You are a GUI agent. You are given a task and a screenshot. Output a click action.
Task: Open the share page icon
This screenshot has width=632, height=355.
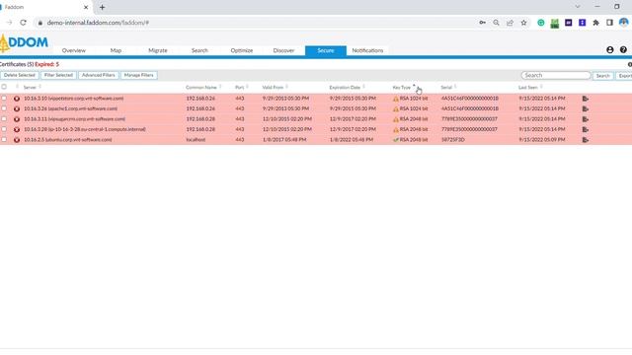coord(510,23)
